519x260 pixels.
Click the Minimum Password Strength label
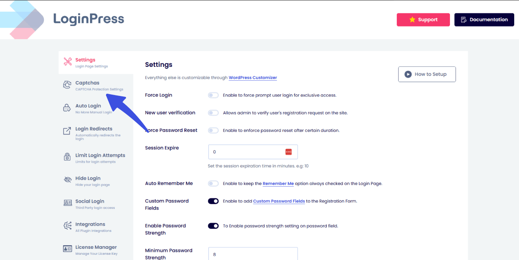pos(169,254)
